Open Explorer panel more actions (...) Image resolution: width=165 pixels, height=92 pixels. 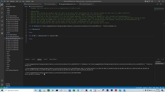tap(21, 4)
